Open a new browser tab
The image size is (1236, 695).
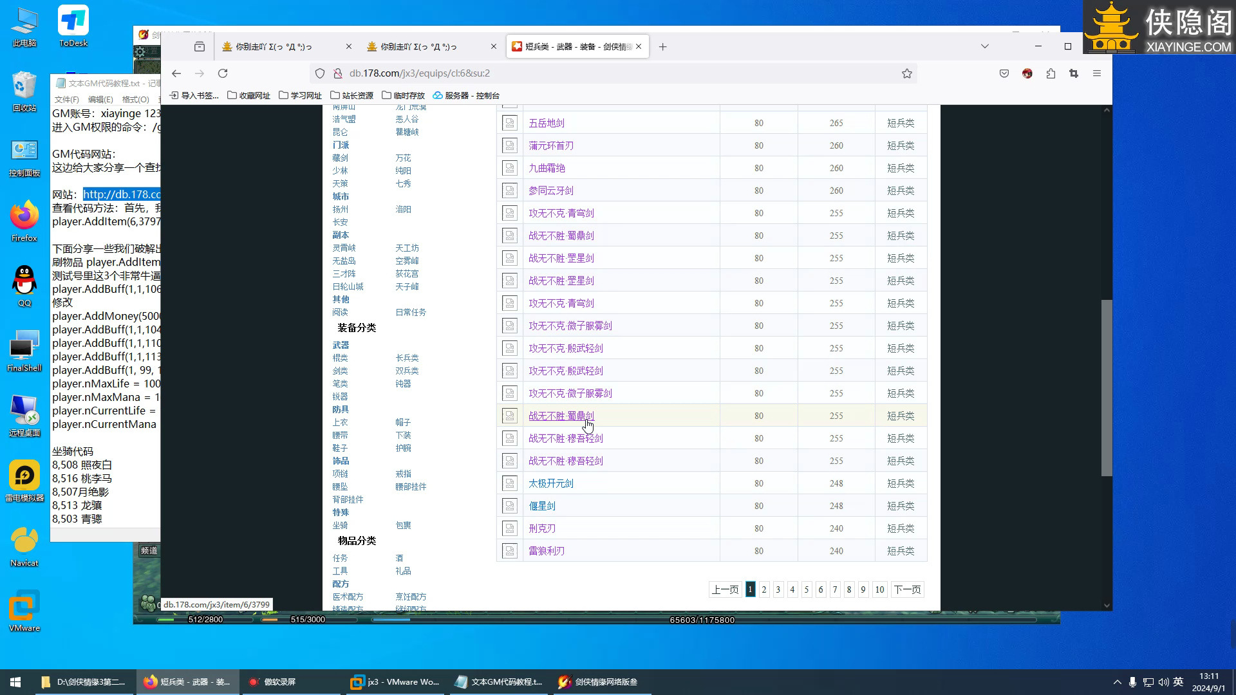coord(662,46)
